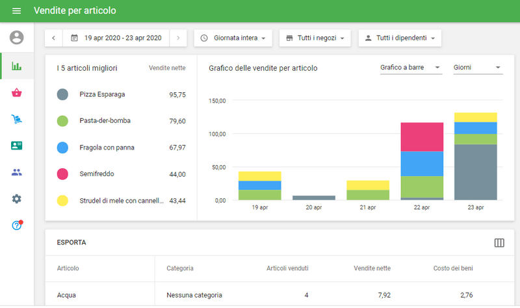Click the user account avatar icon

tap(17, 38)
